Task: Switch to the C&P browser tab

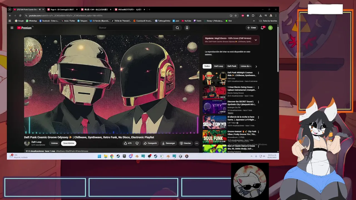Action: click(x=96, y=9)
